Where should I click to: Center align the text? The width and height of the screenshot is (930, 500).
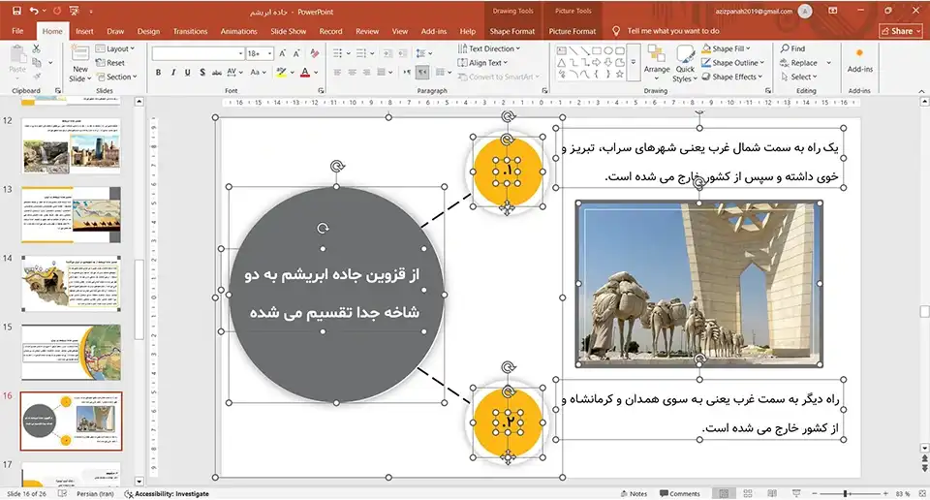tap(352, 73)
